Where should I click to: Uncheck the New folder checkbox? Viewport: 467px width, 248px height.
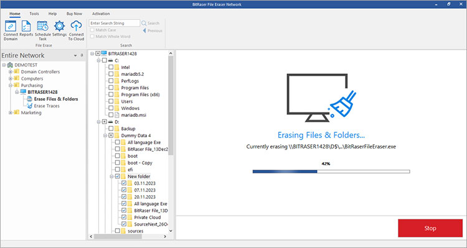point(117,177)
